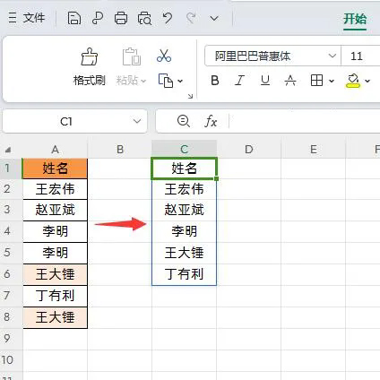Click the Save icon in quick toolbar
The image size is (380, 380).
(x=74, y=18)
